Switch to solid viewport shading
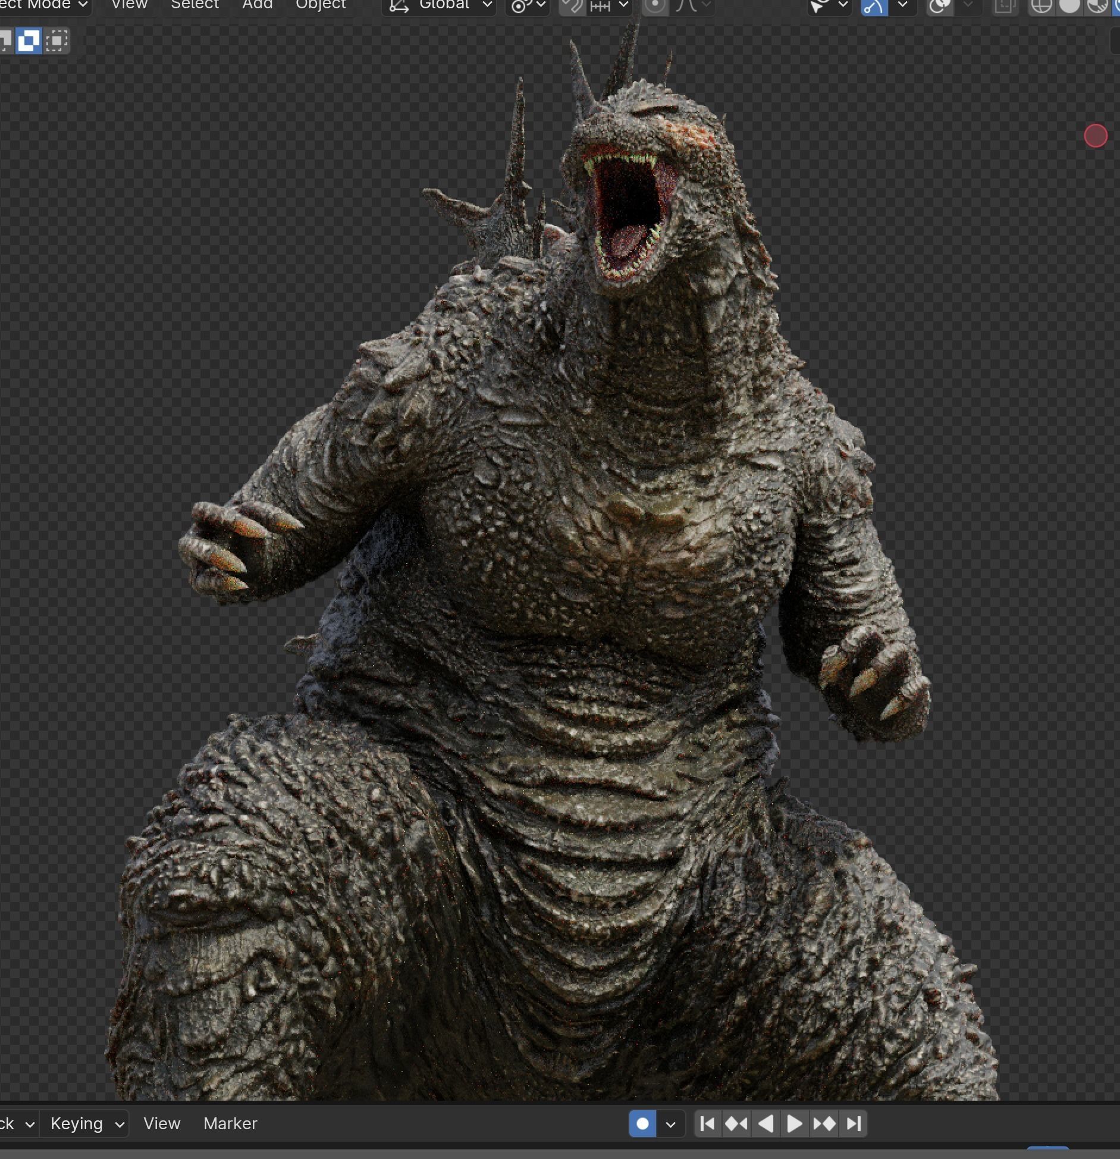 click(1069, 5)
